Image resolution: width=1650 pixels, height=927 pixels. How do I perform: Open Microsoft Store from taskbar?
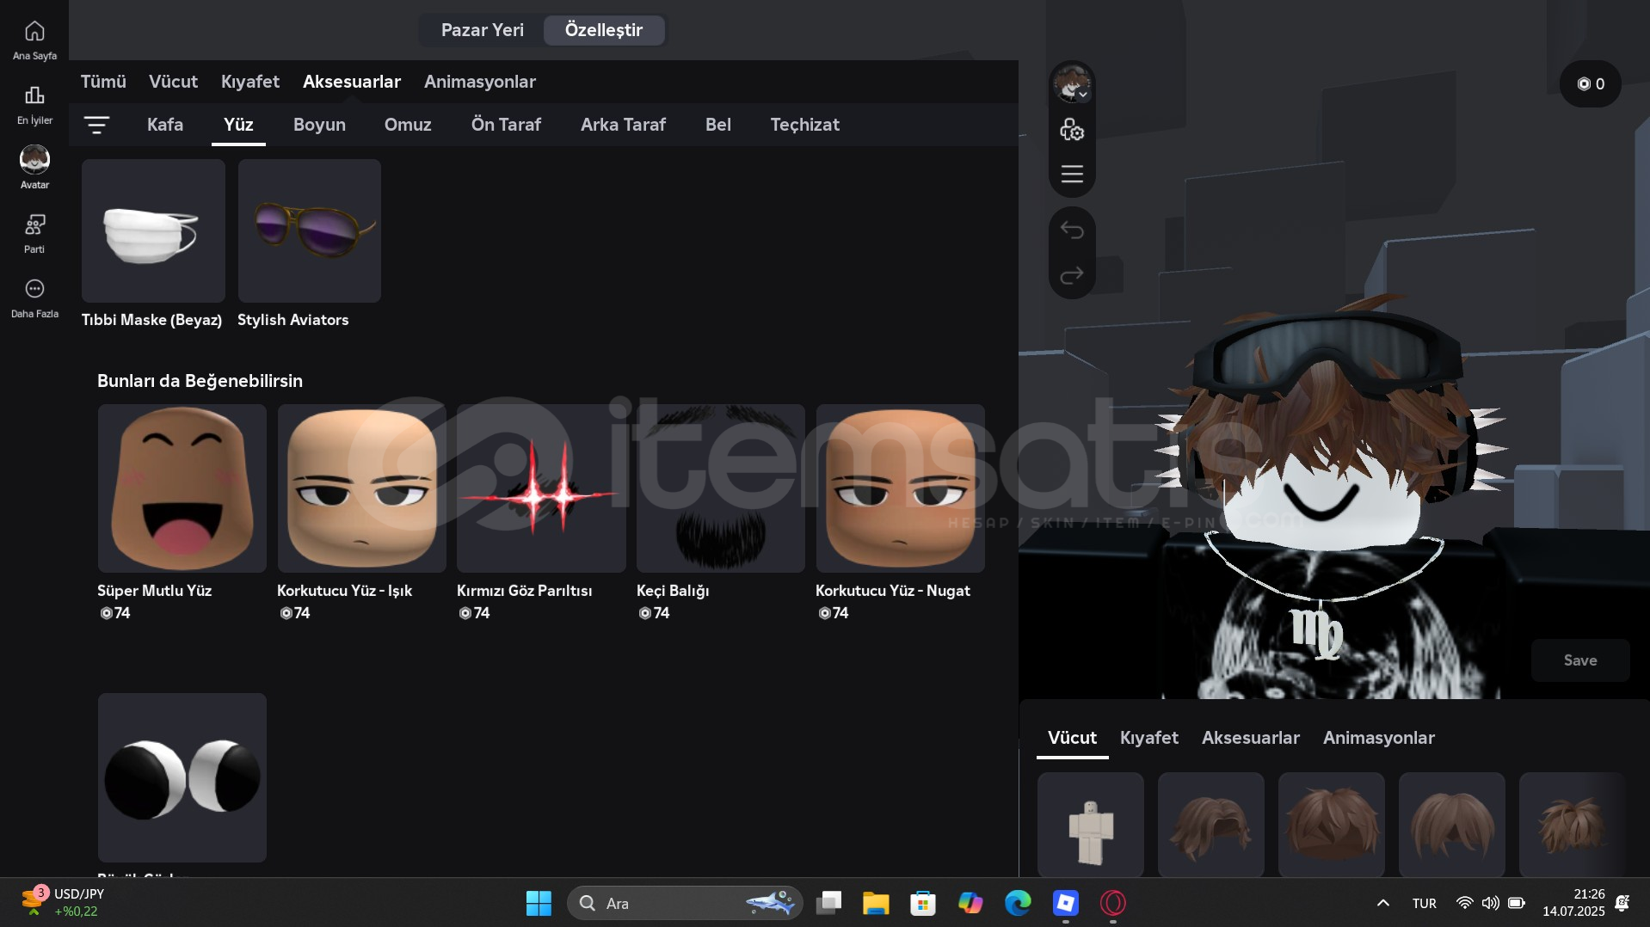click(x=923, y=903)
